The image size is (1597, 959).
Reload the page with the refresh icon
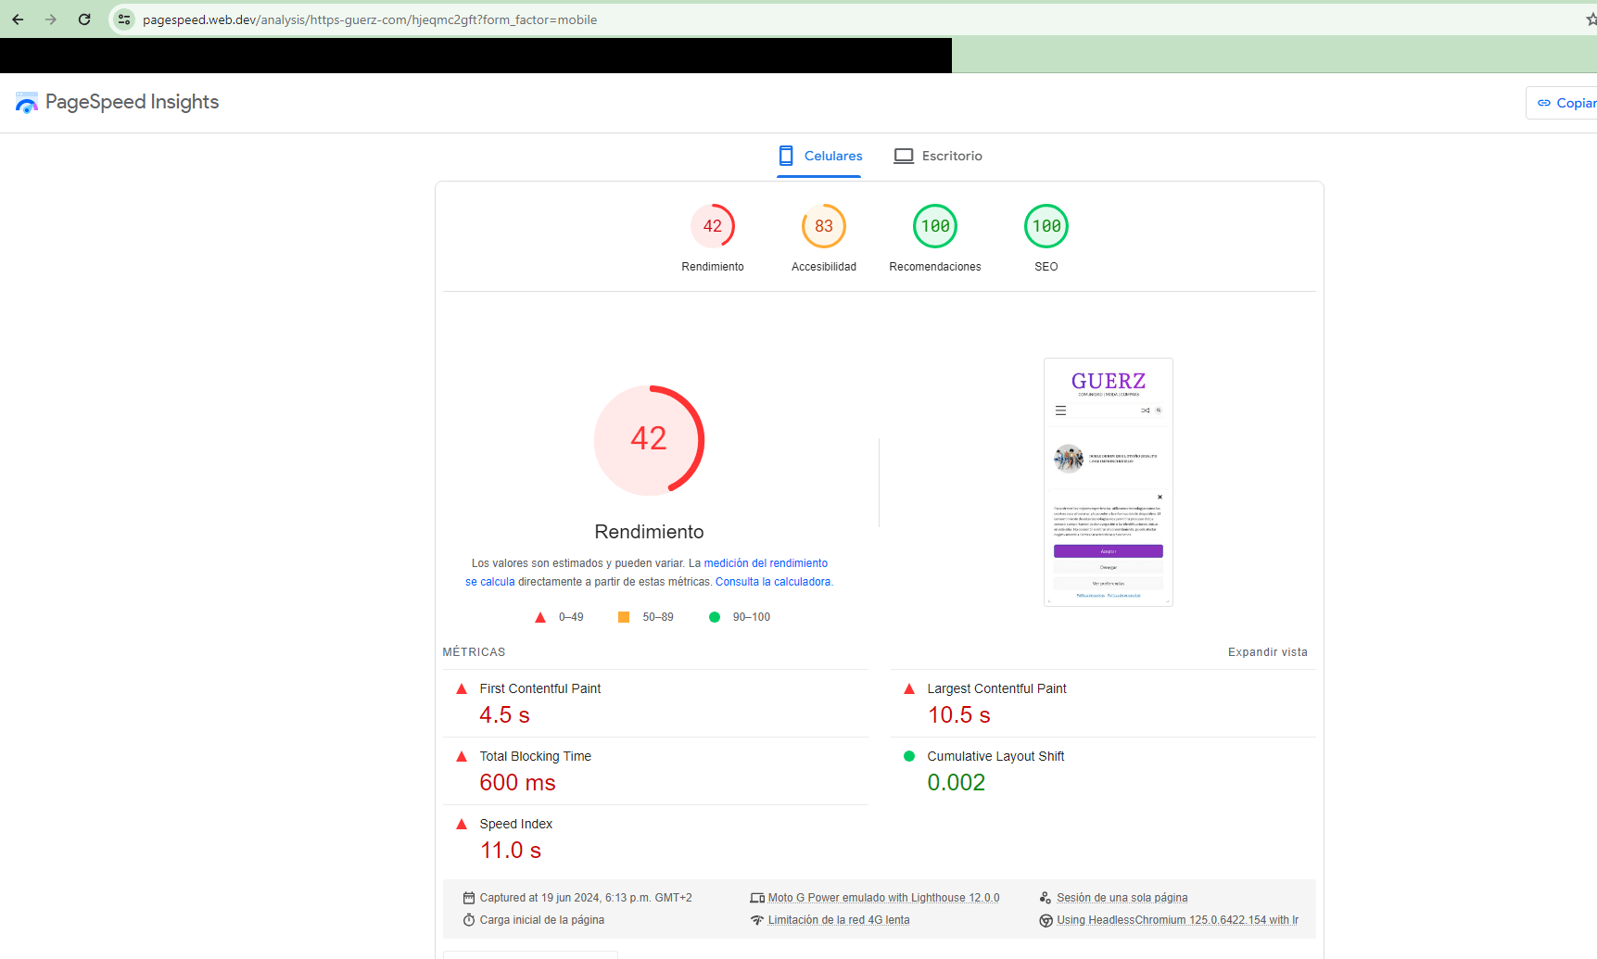84,19
